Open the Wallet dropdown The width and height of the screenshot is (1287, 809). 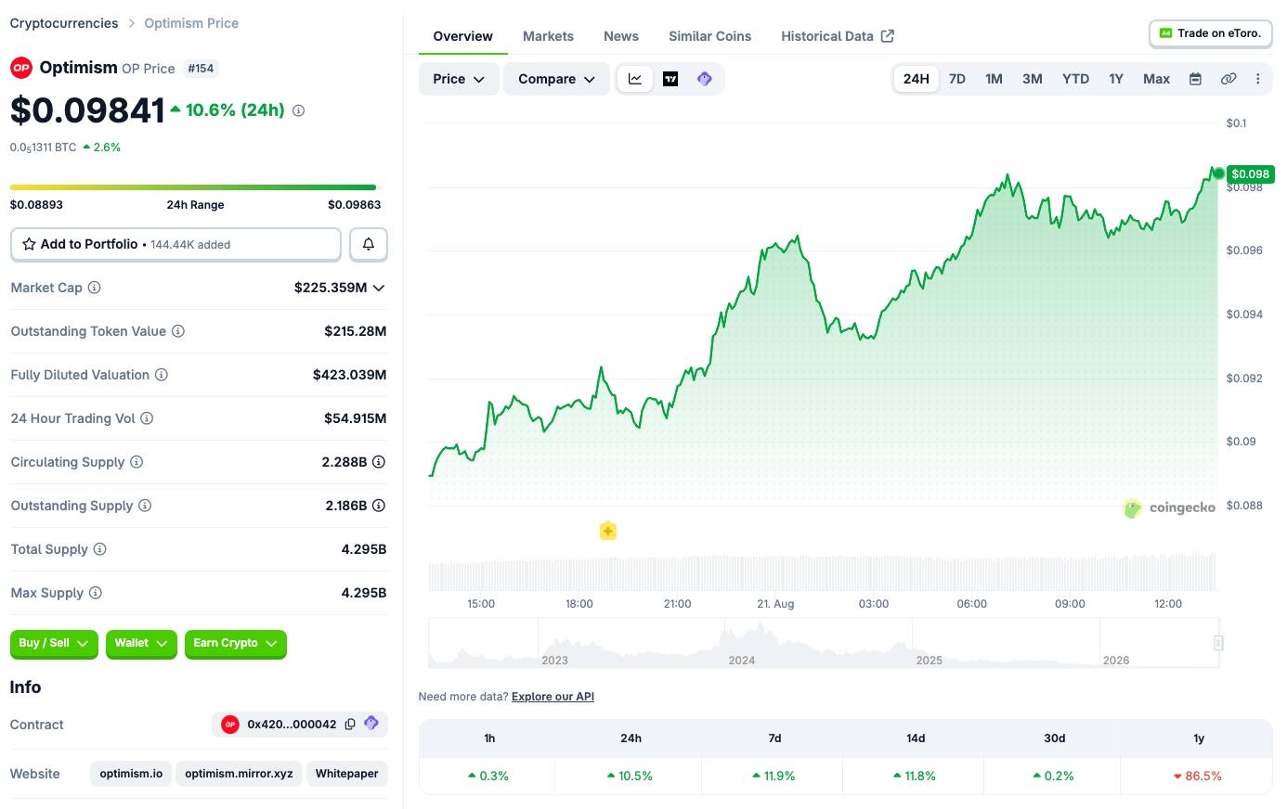pos(141,643)
